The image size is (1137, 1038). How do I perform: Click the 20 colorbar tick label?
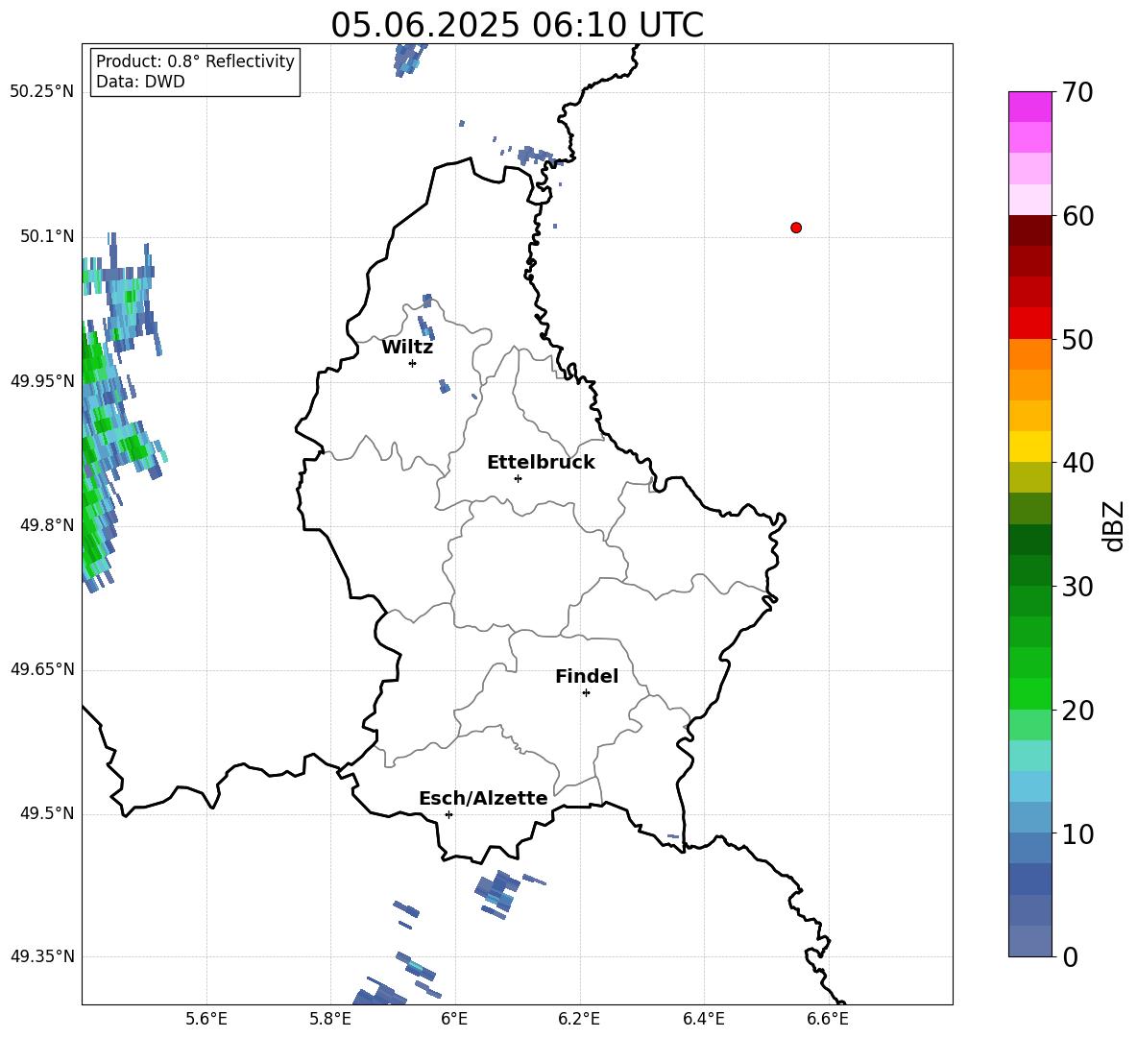click(1077, 711)
